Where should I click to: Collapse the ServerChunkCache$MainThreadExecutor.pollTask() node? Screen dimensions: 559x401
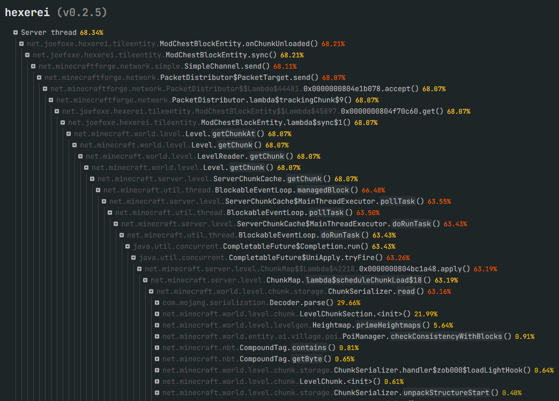(x=104, y=202)
